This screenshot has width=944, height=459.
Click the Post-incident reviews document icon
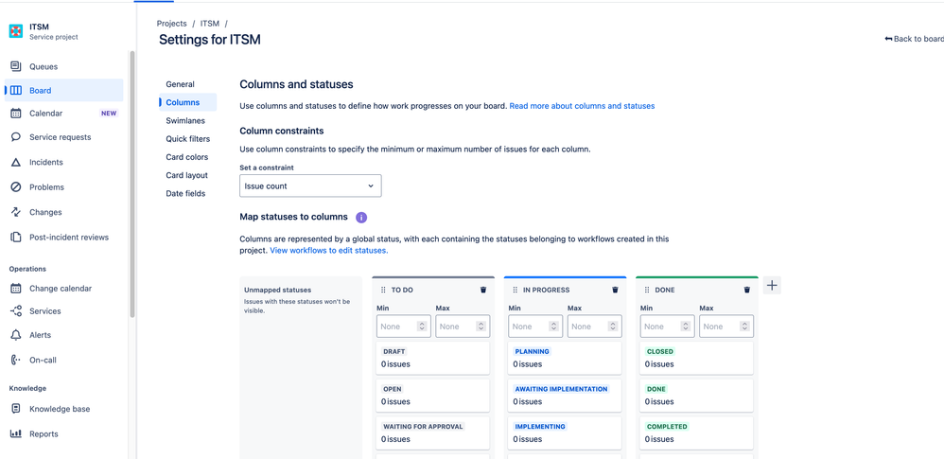[16, 238]
